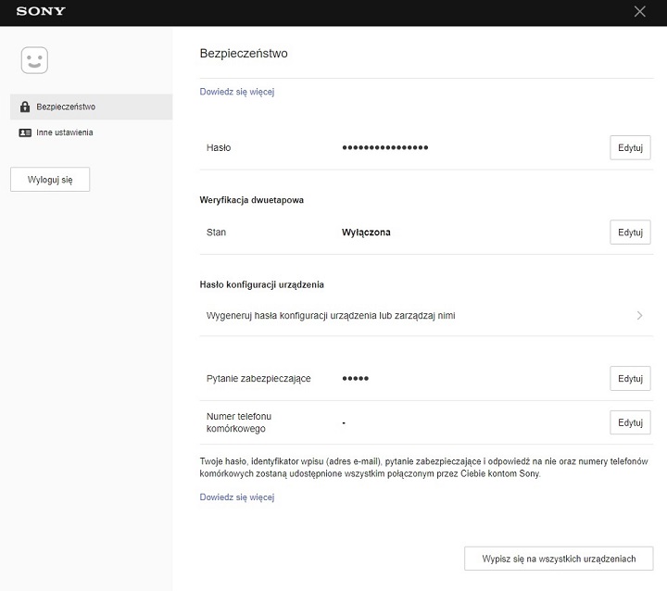The image size is (667, 591).
Task: Click the smiley face profile avatar
Action: [x=34, y=61]
